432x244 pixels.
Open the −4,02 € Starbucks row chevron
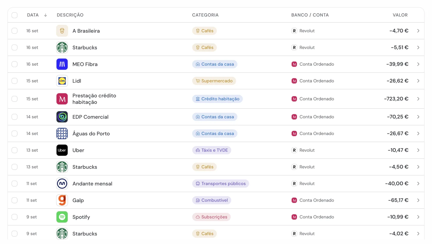click(418, 234)
